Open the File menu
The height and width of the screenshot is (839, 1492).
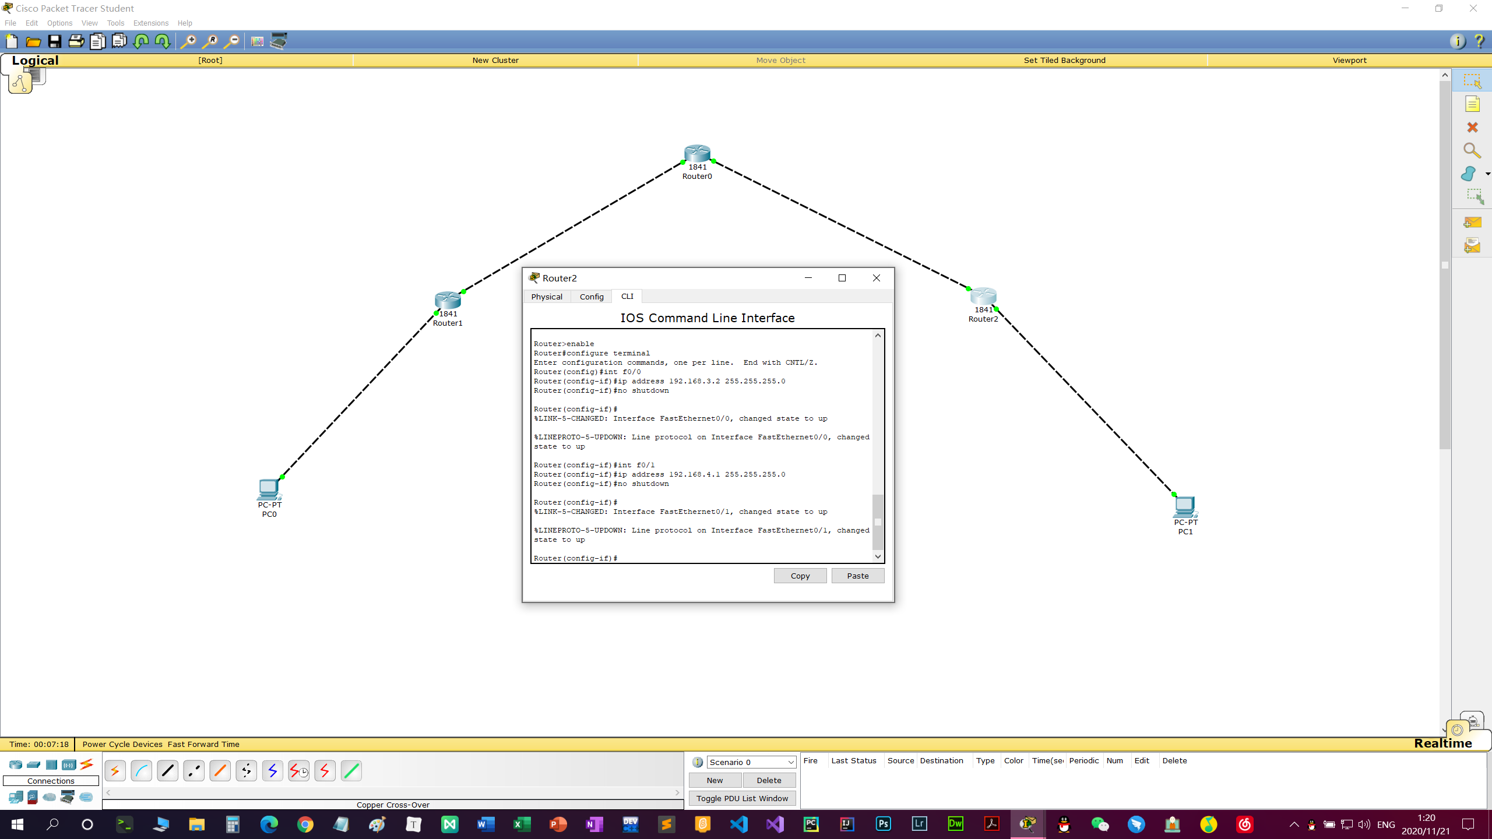coord(10,23)
